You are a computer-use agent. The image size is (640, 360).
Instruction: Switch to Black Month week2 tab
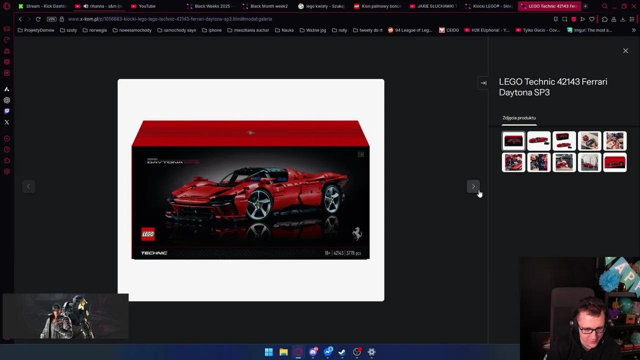pos(266,6)
